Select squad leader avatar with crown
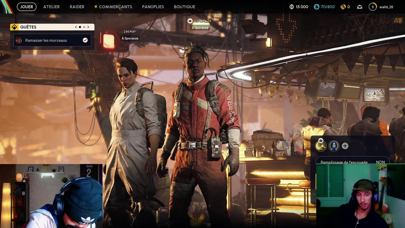This screenshot has width=405, height=228. [321, 146]
